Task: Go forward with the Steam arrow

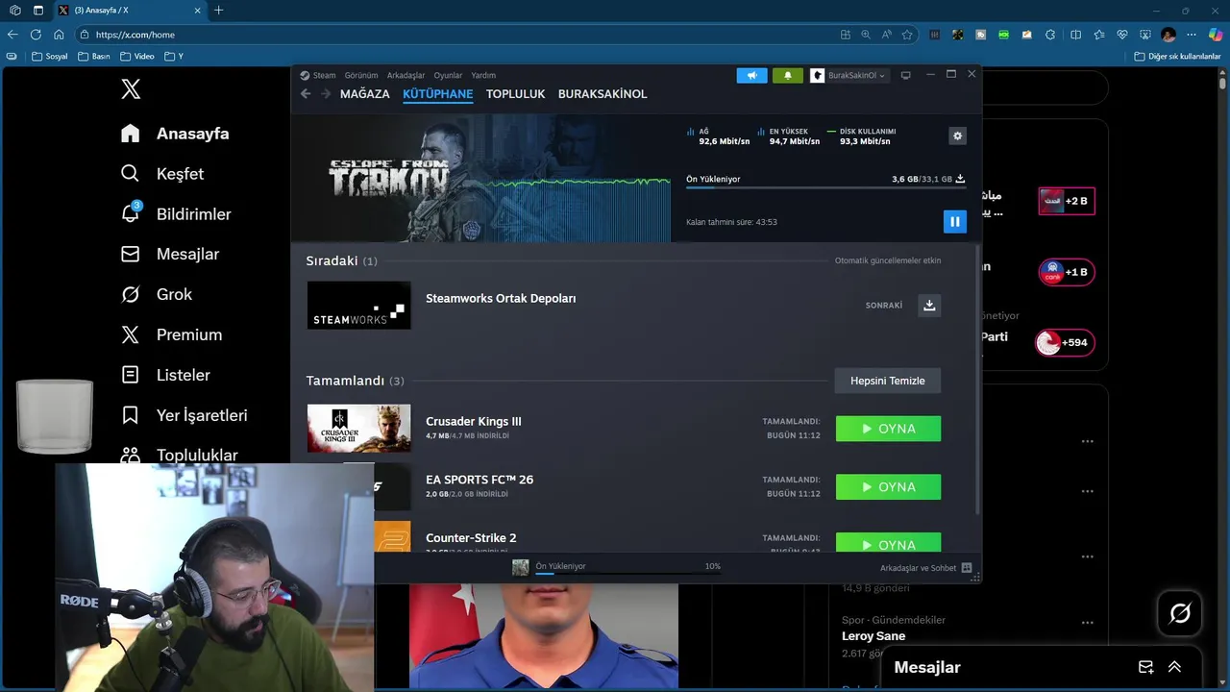Action: pos(326,94)
